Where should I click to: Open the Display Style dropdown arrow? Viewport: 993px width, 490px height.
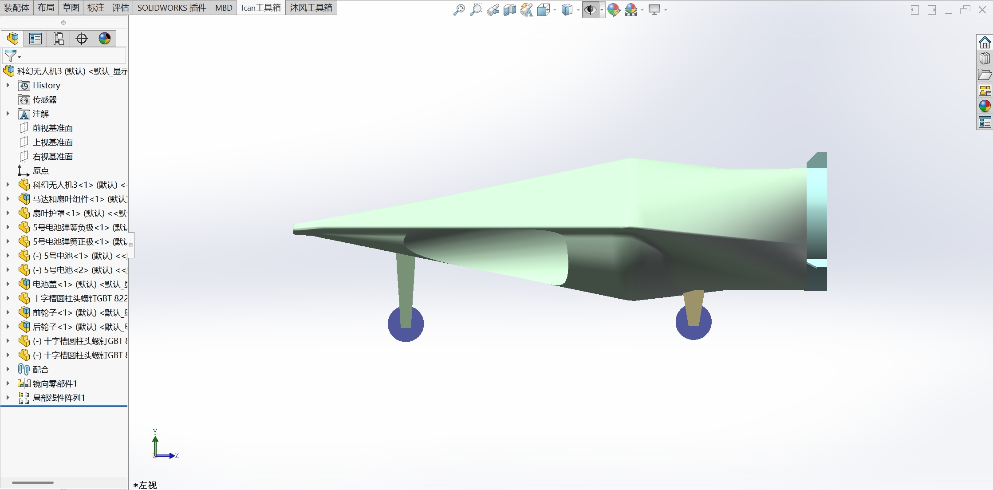coord(578,10)
